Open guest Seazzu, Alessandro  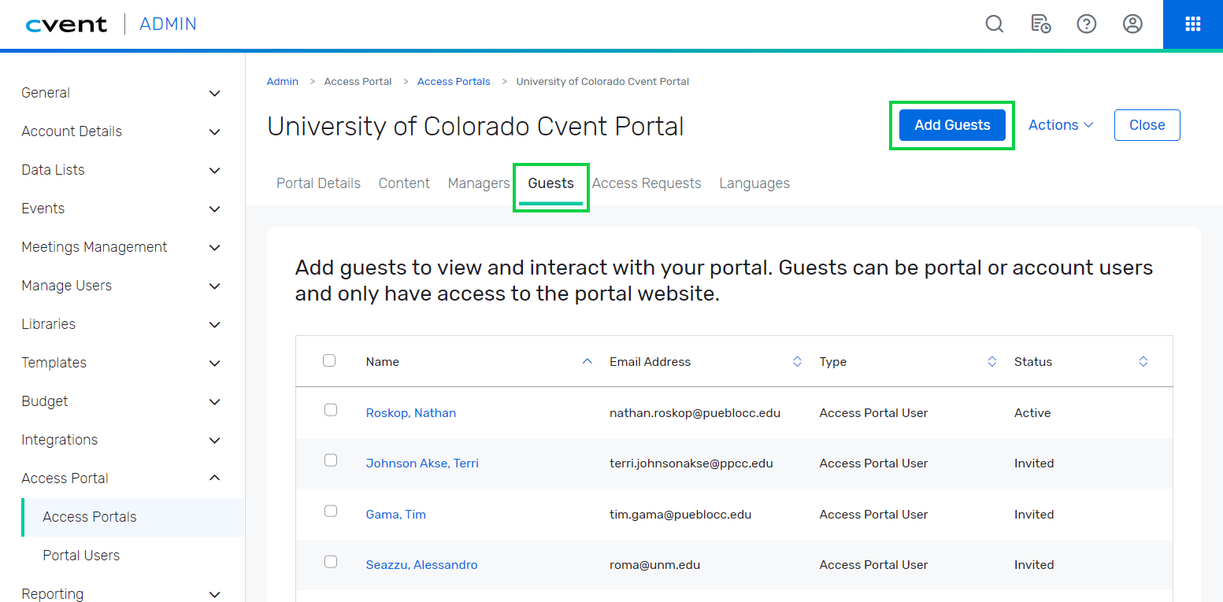pyautogui.click(x=421, y=564)
